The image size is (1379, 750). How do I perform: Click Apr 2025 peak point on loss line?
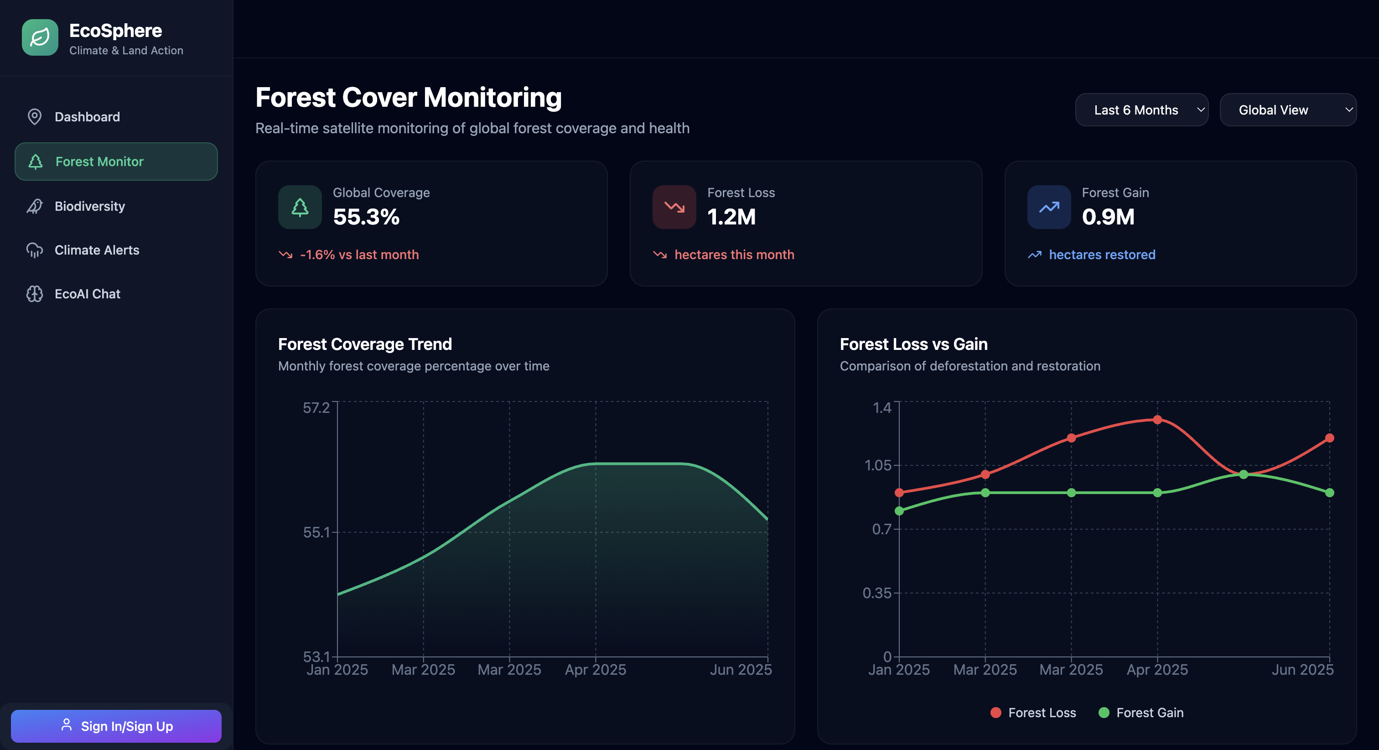point(1157,419)
